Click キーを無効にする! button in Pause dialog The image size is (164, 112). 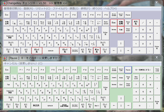(143, 70)
